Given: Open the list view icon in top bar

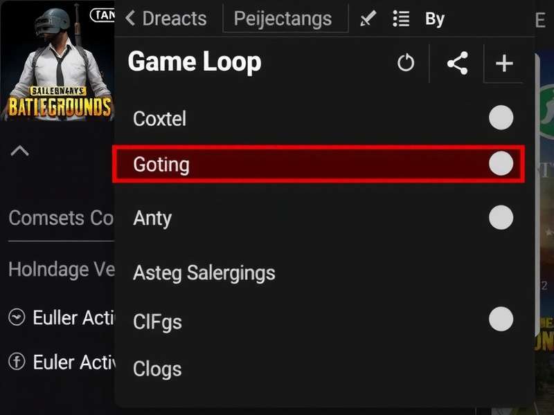Looking at the screenshot, I should (401, 19).
